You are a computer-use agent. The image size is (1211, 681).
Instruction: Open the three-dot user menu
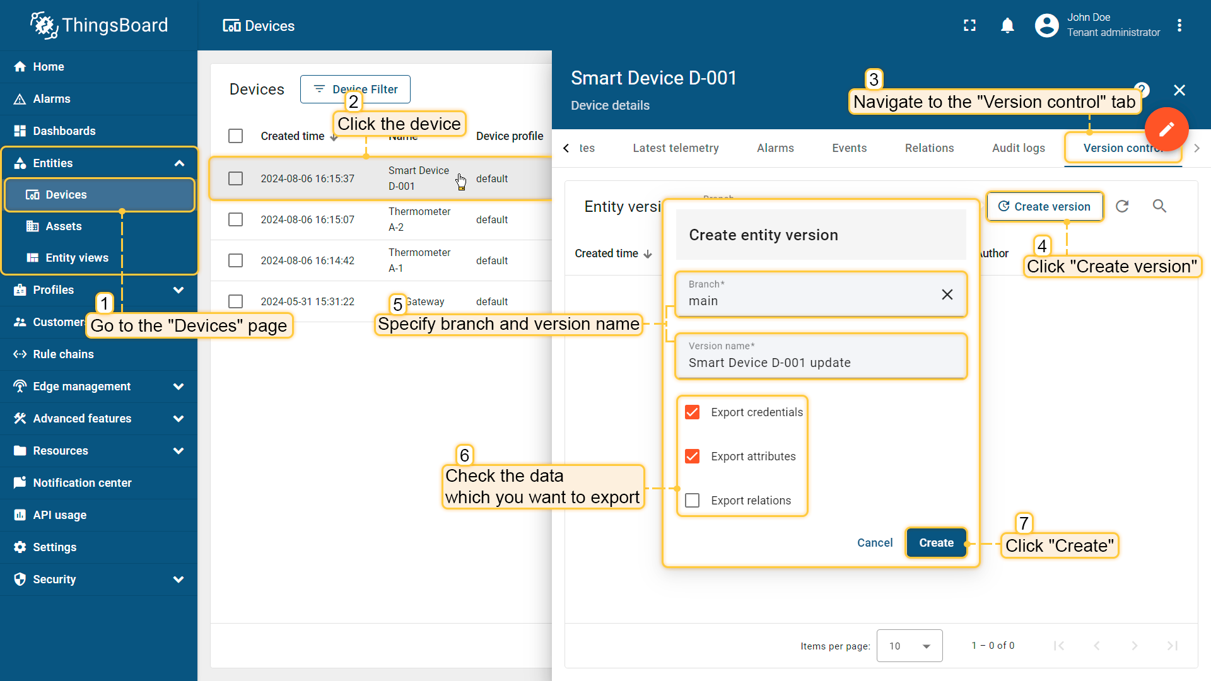[x=1179, y=25]
